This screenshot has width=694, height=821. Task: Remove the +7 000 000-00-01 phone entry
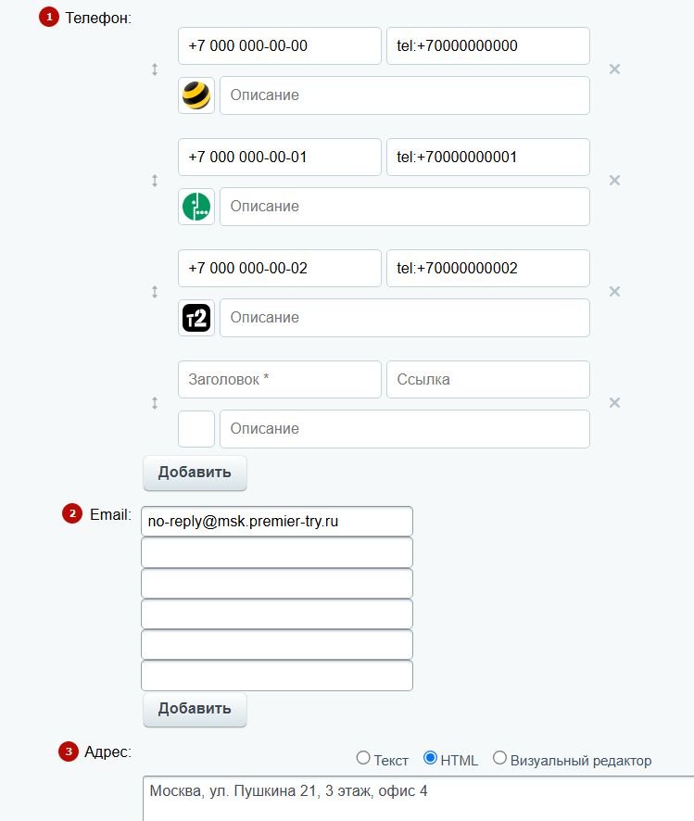pos(614,180)
